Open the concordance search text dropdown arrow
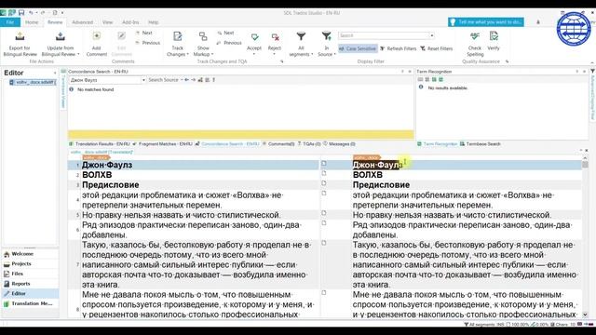 [143, 80]
